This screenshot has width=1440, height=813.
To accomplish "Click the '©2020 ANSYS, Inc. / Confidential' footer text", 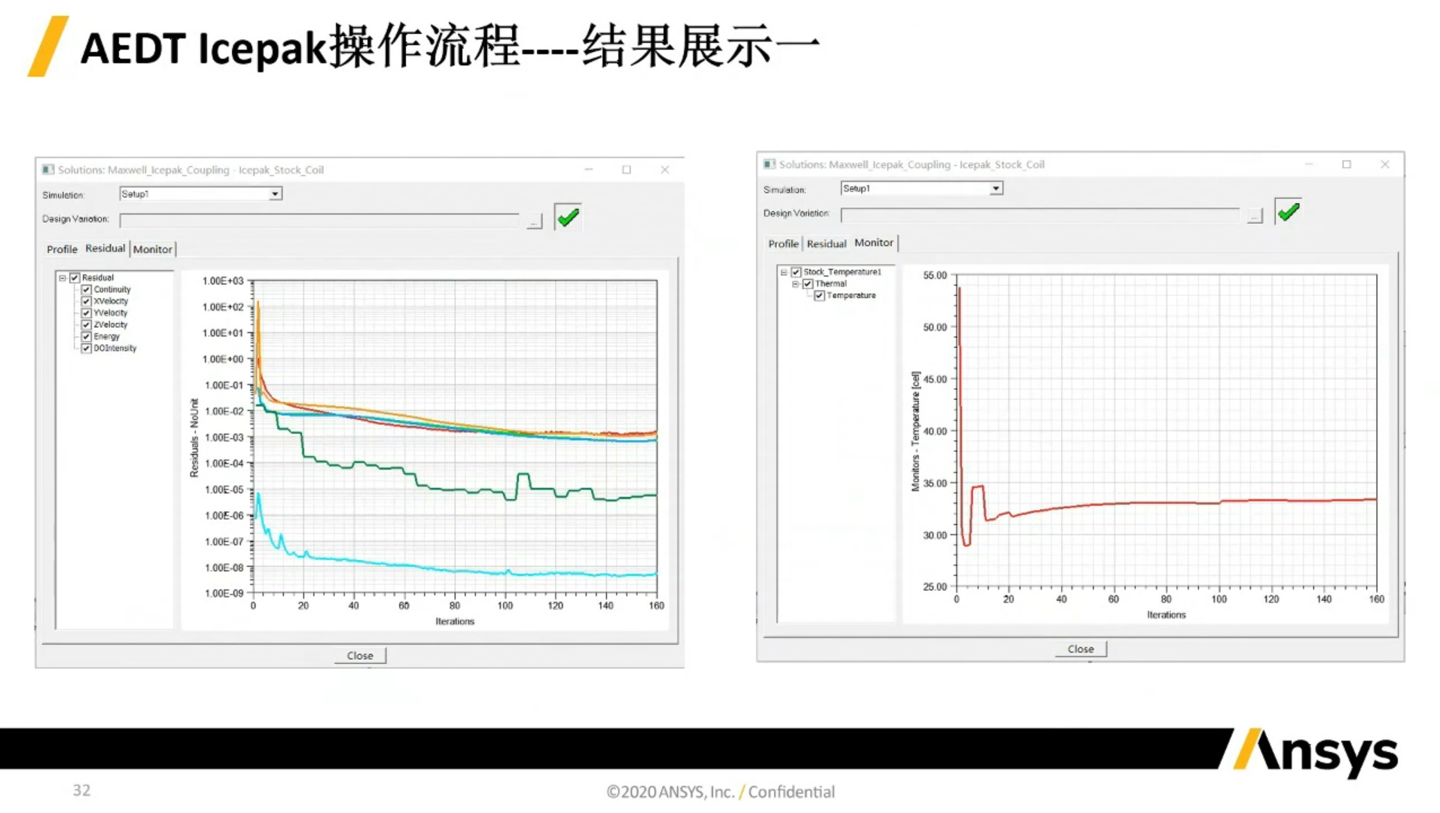I will pyautogui.click(x=721, y=792).
